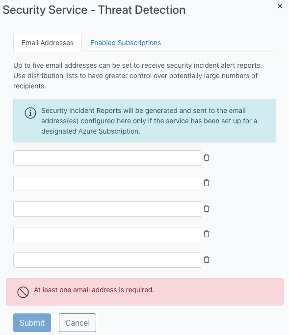Click the Security Service - Threat Detection heading
The image size is (289, 335).
pos(94,10)
